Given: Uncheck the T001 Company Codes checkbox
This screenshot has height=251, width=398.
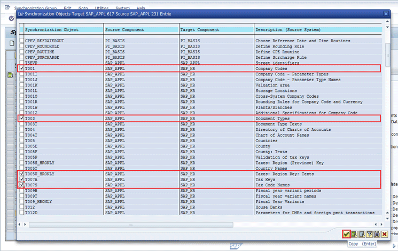Looking at the screenshot, I should pos(22,68).
